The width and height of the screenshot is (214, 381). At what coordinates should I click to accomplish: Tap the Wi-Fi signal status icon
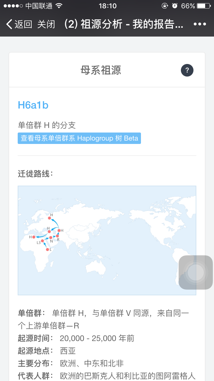59,6
